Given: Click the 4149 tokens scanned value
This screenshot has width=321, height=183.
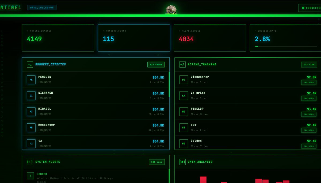Looking at the screenshot, I should point(35,39).
